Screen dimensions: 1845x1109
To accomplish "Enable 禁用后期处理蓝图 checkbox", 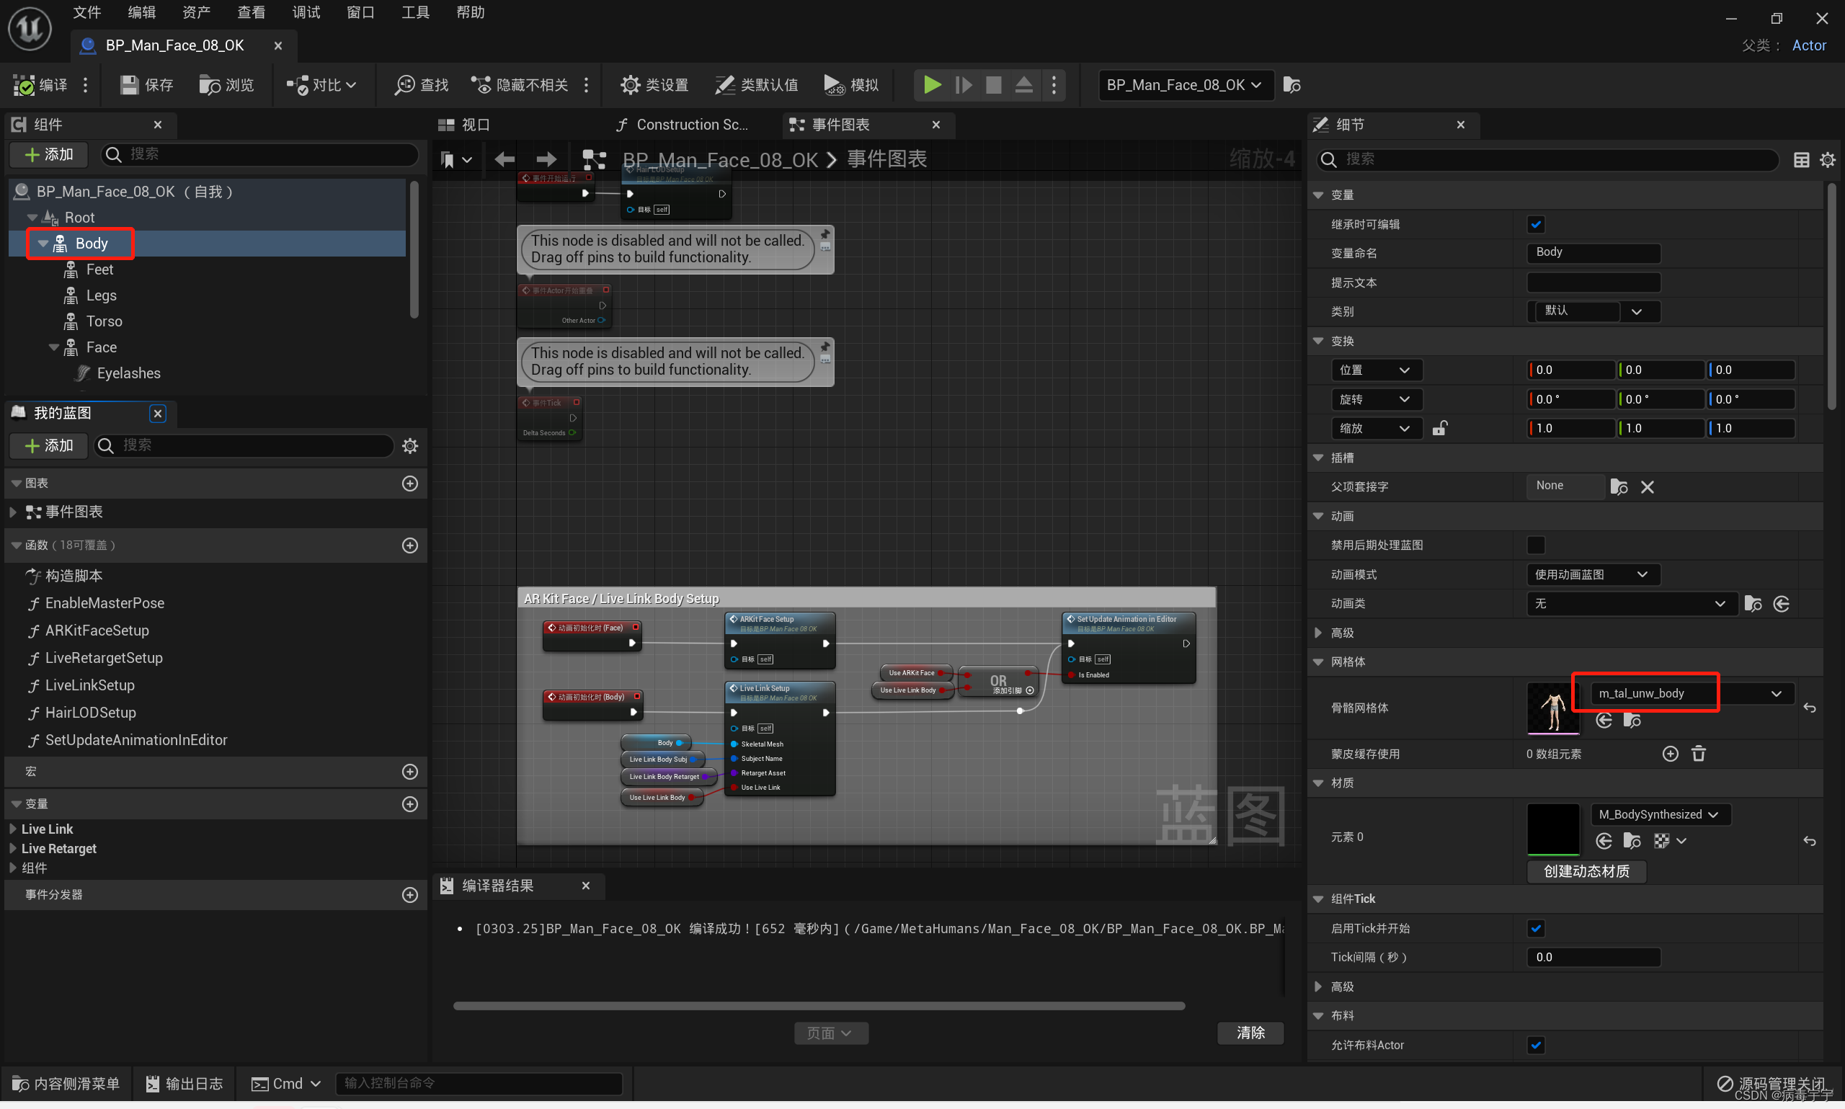I will [x=1536, y=545].
